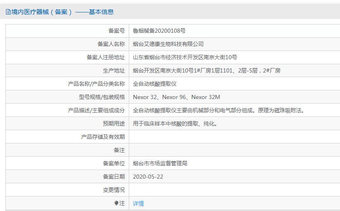
Task: Click the lightbulb icon next to 注
Action: [x=116, y=203]
